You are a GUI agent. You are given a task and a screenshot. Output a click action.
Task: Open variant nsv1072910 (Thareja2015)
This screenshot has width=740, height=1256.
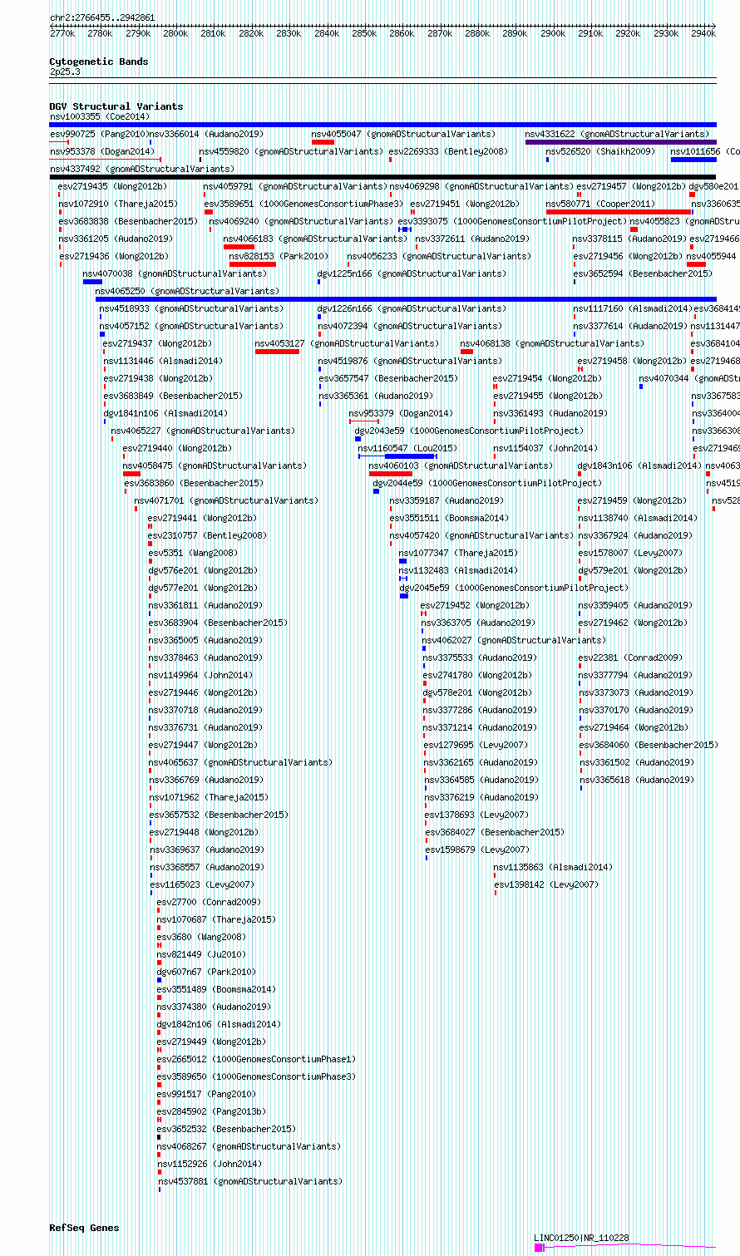[x=118, y=204]
